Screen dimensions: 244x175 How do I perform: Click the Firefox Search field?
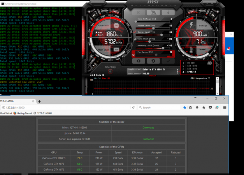159,107
